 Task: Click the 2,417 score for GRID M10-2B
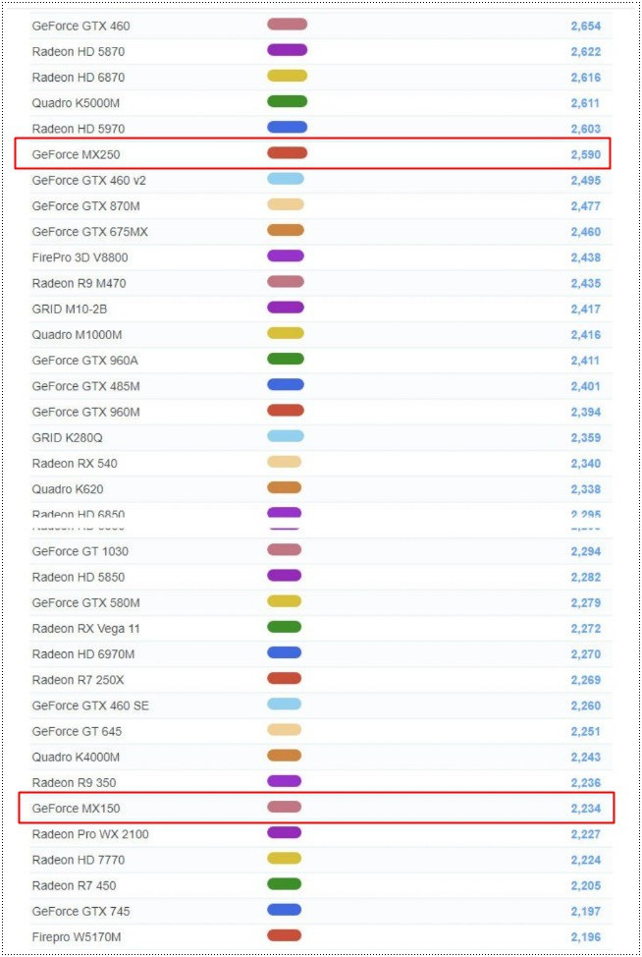coord(585,310)
